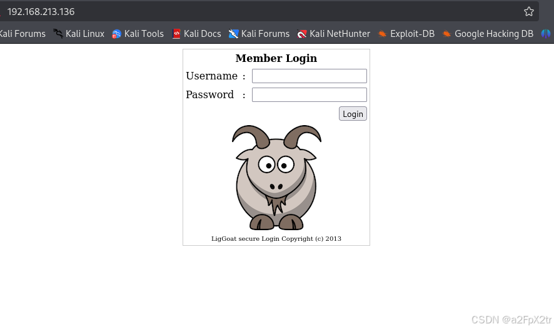Click the cartoon goat image

click(x=276, y=178)
